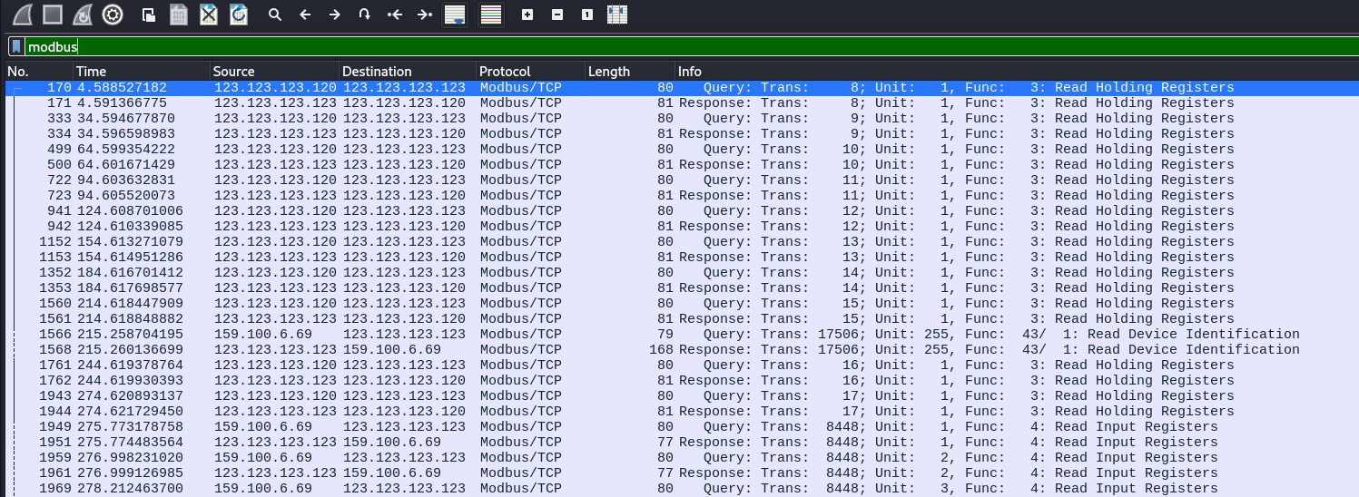Open display filter bookmarks
The width and height of the screenshot is (1359, 497).
pos(15,46)
